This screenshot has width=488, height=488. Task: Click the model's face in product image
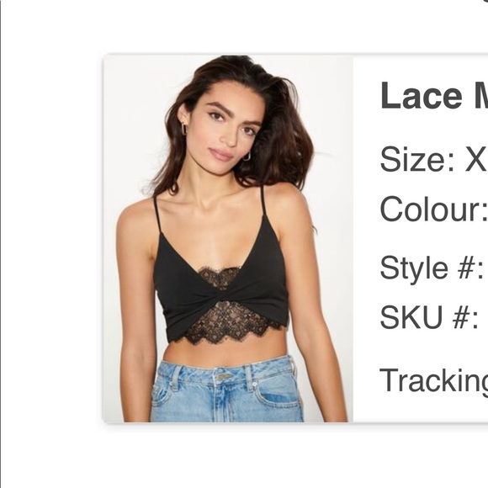tap(231, 130)
